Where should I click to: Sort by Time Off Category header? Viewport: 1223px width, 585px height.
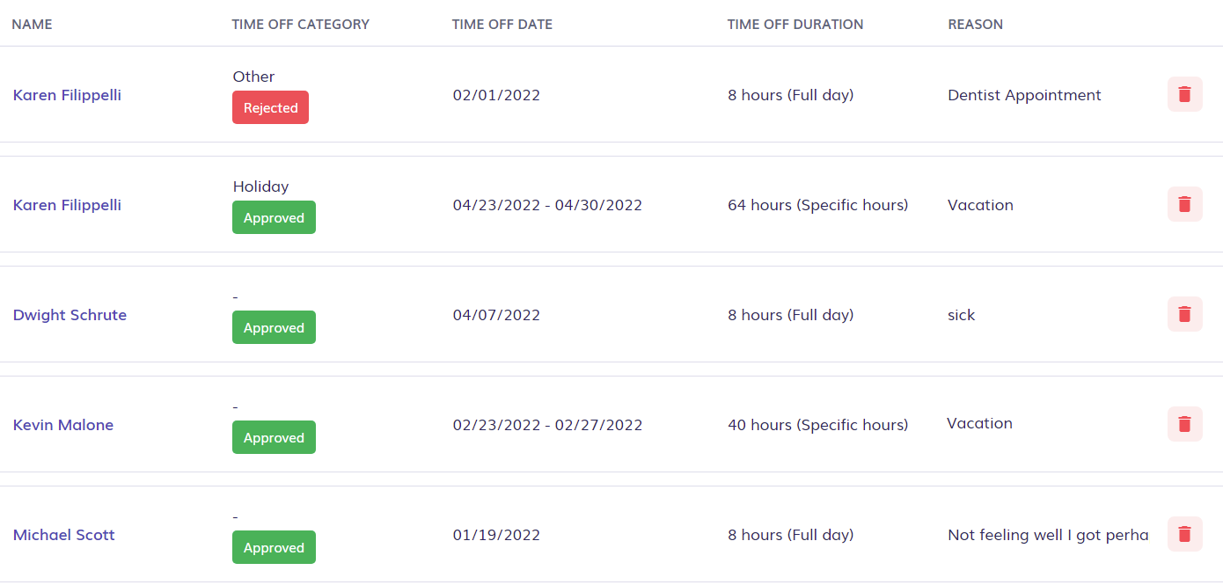tap(301, 25)
